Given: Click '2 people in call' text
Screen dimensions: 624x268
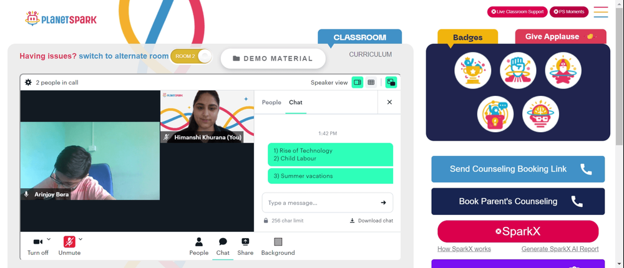Looking at the screenshot, I should (57, 83).
